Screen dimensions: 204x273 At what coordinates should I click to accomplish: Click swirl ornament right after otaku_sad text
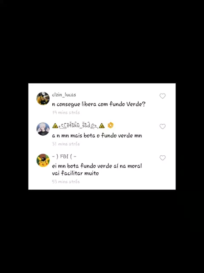(94, 126)
